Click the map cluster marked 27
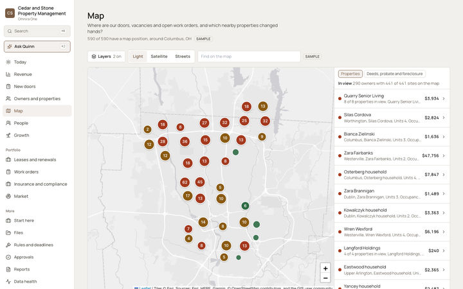This screenshot has width=463, height=289. (204, 123)
